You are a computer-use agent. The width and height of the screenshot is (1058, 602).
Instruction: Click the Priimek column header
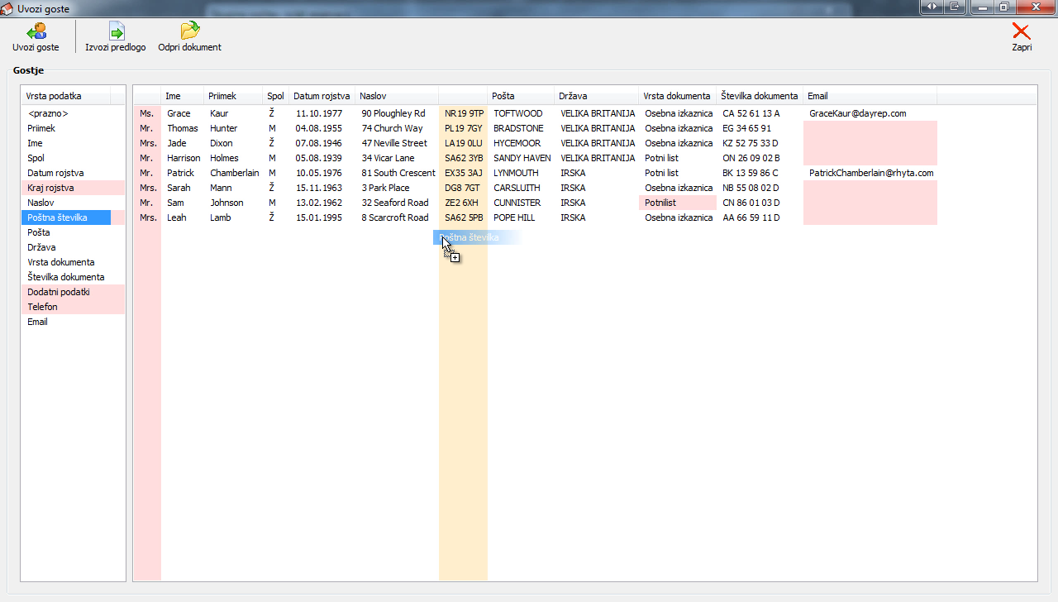tap(222, 96)
